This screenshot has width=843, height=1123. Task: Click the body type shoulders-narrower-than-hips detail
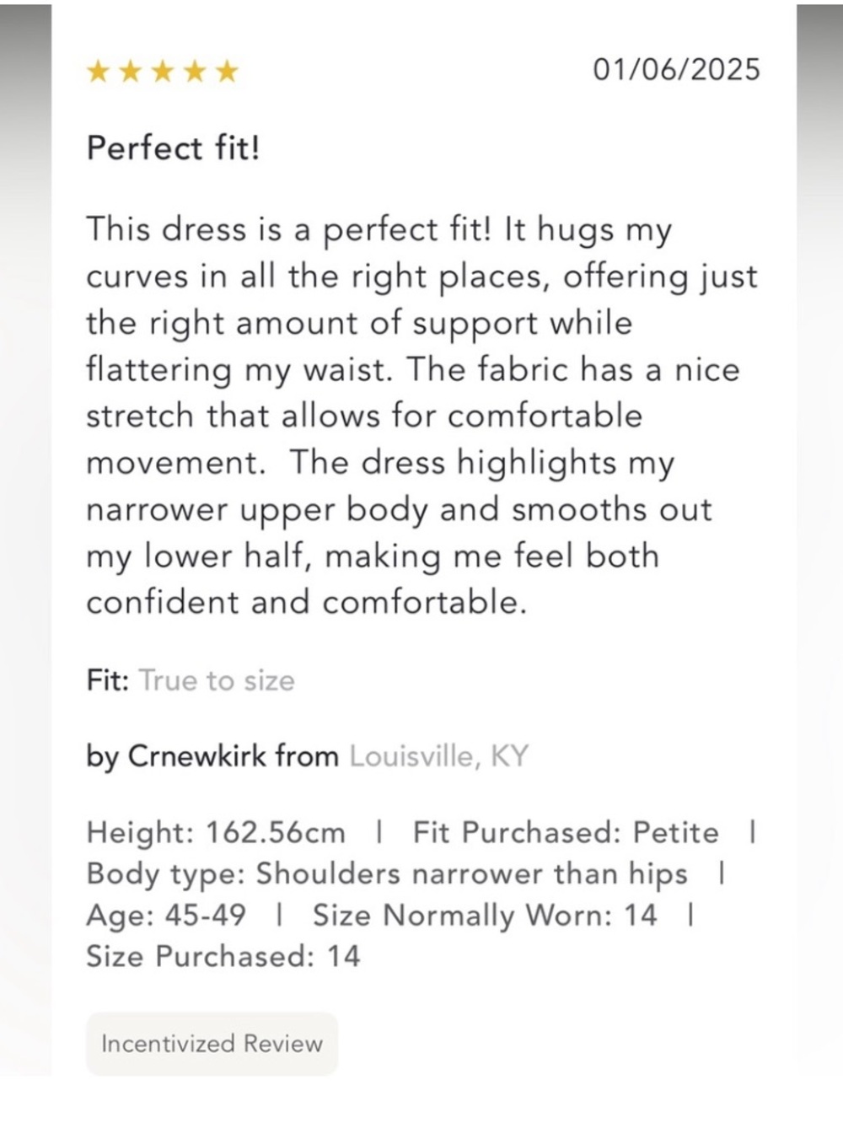tap(387, 874)
